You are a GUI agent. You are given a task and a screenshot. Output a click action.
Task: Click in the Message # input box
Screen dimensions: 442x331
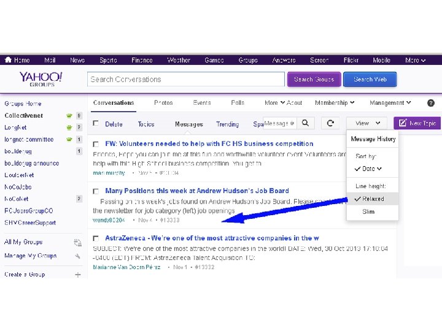280,123
